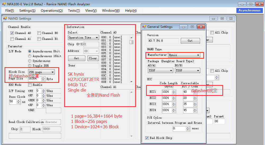Toggle the Channel A0 checkbox

(12, 33)
